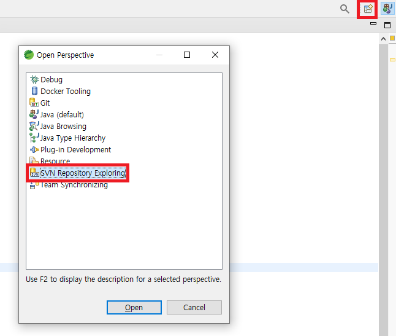
Task: Click editor scrollbar up arrow
Action: click(383, 39)
